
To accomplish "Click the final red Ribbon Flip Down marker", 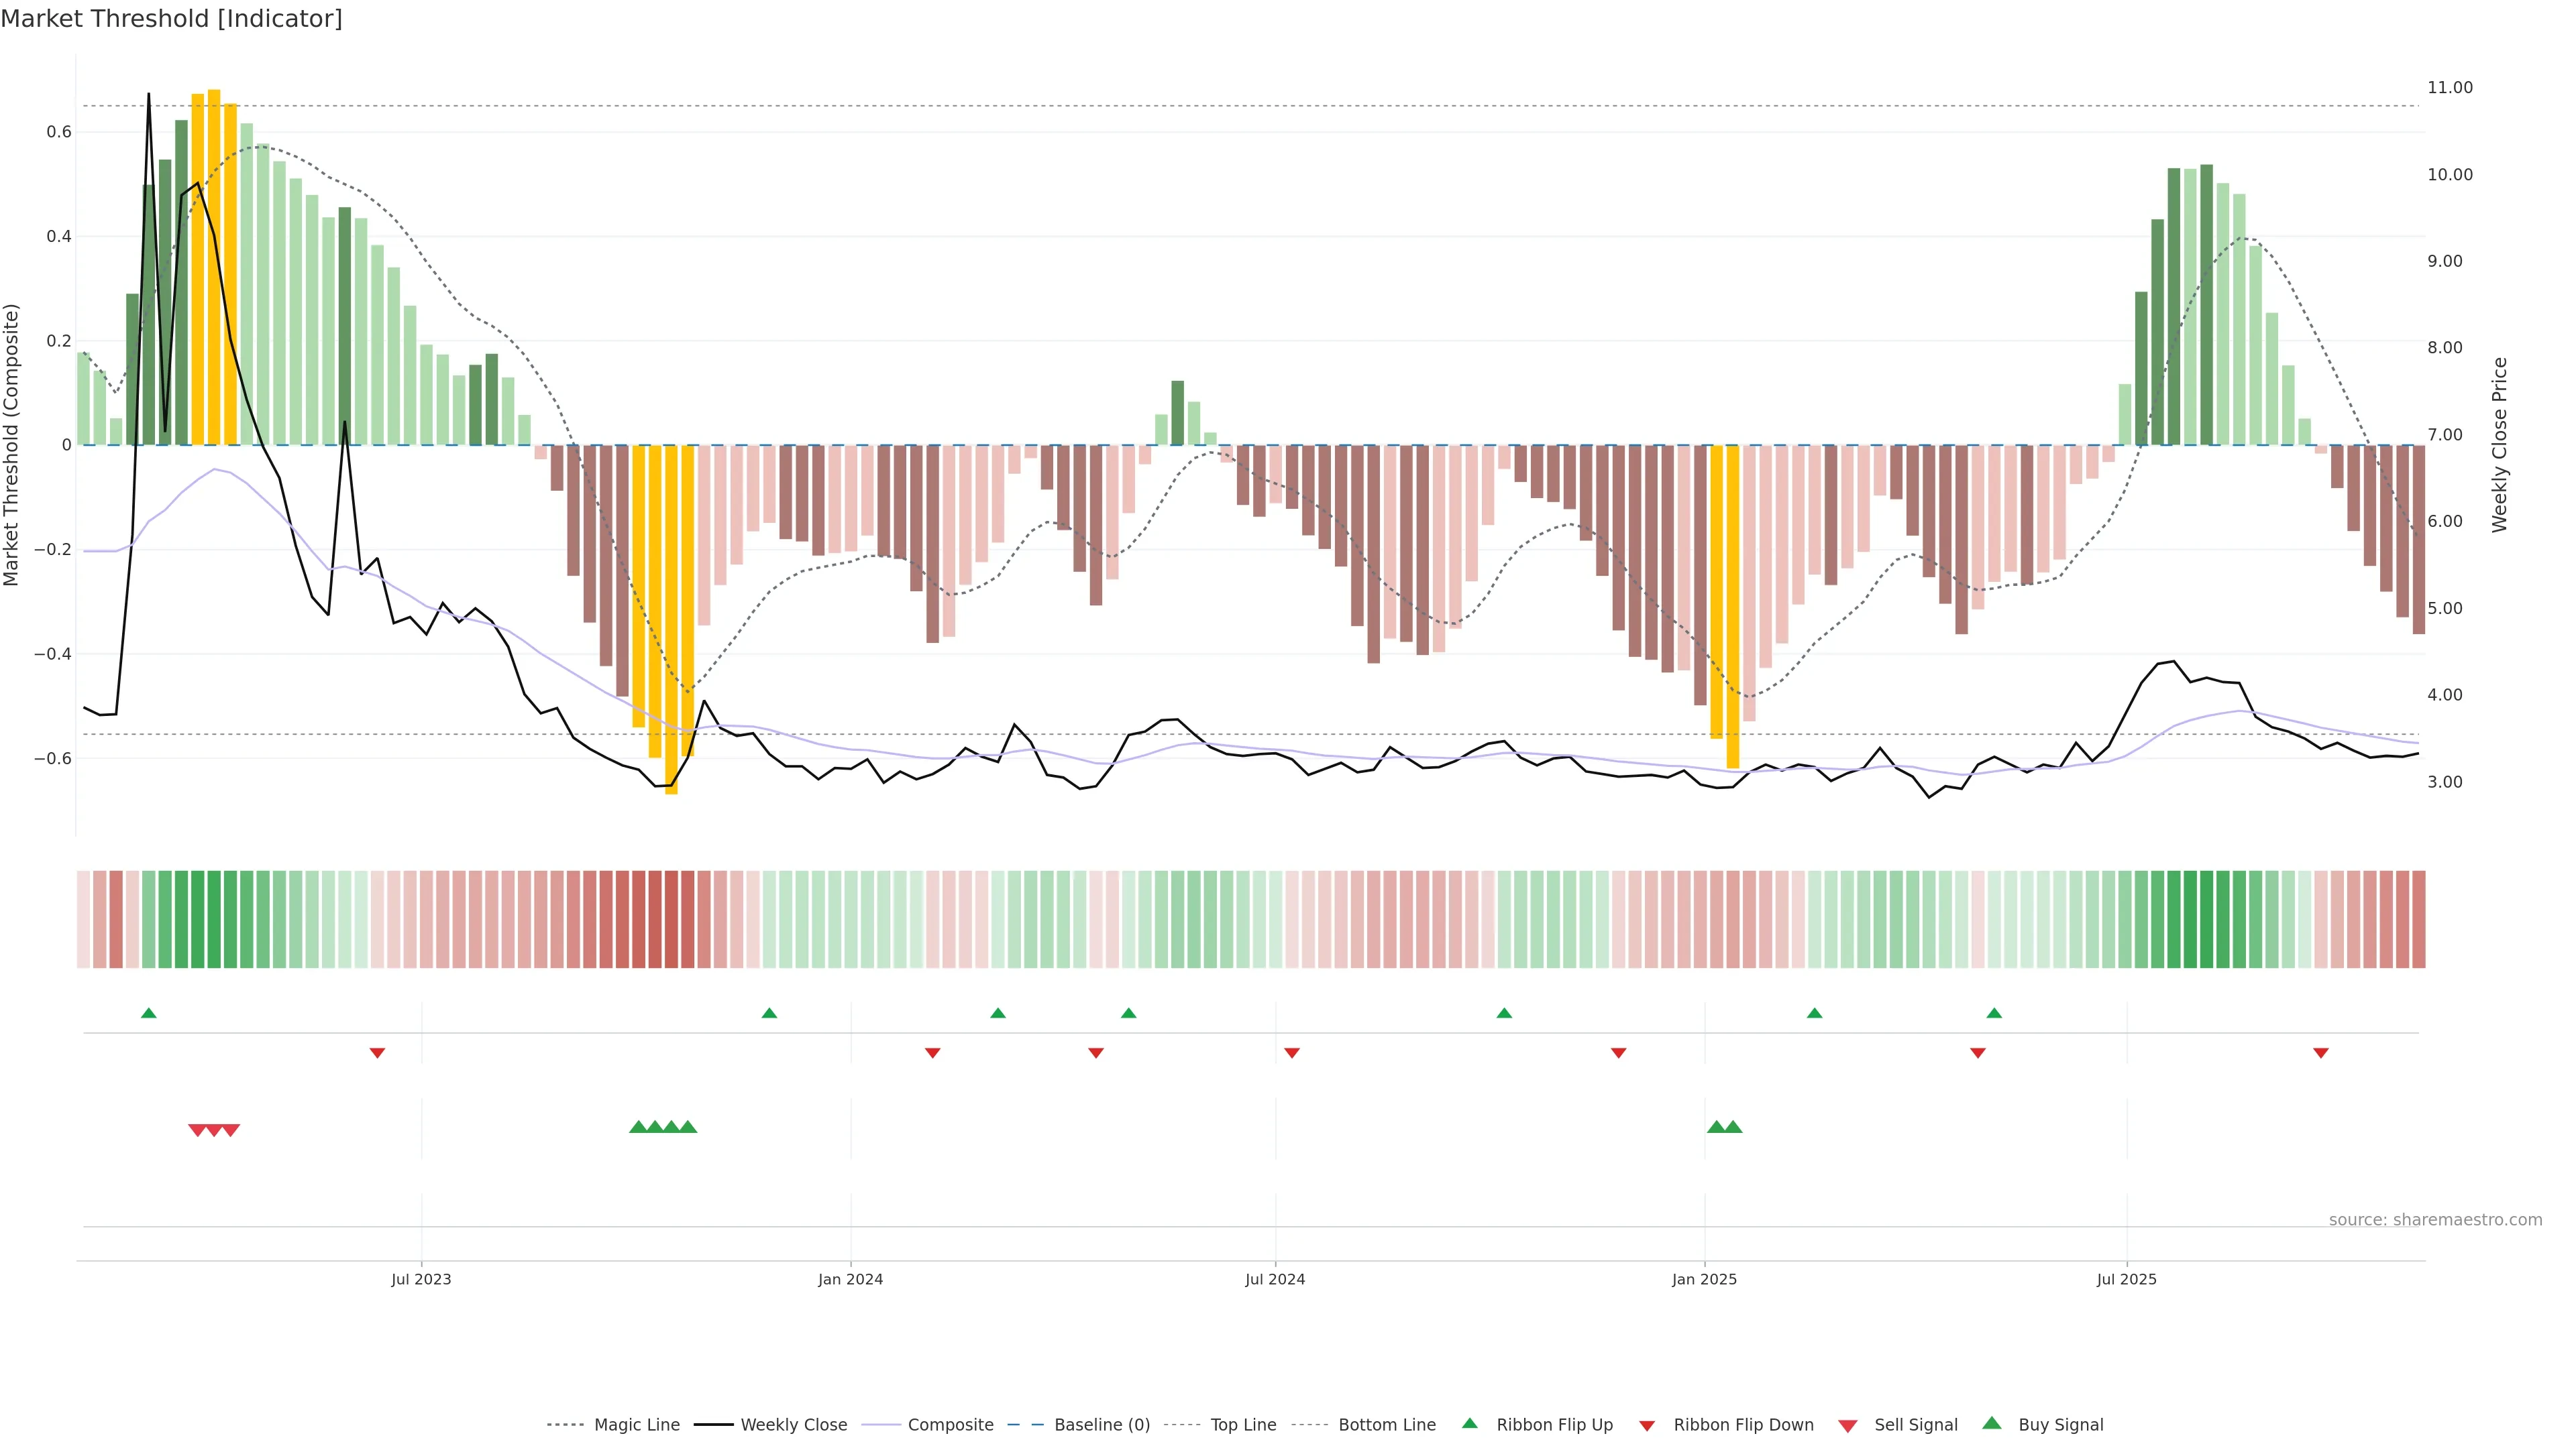I will [x=2321, y=1053].
